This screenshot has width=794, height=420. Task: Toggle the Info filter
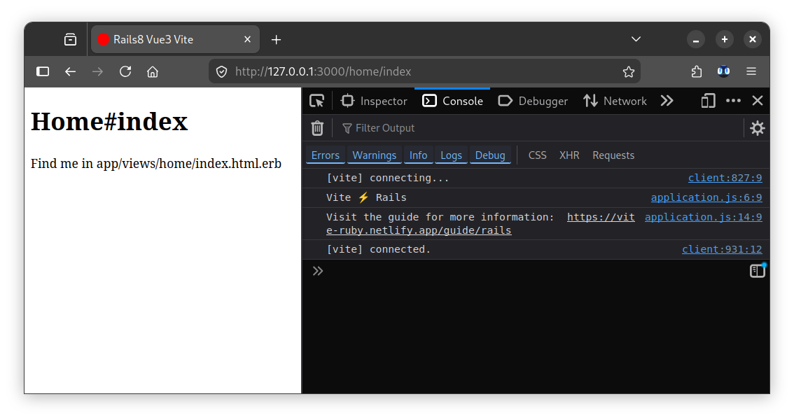418,155
